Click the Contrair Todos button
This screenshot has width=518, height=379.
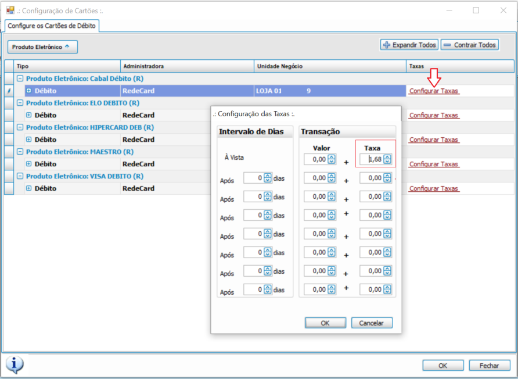point(469,45)
